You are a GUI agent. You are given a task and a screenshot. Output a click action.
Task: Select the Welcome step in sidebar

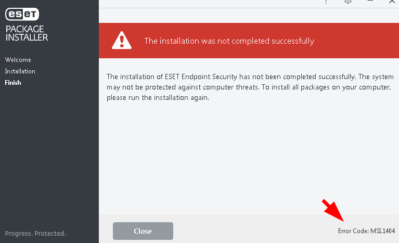[18, 60]
